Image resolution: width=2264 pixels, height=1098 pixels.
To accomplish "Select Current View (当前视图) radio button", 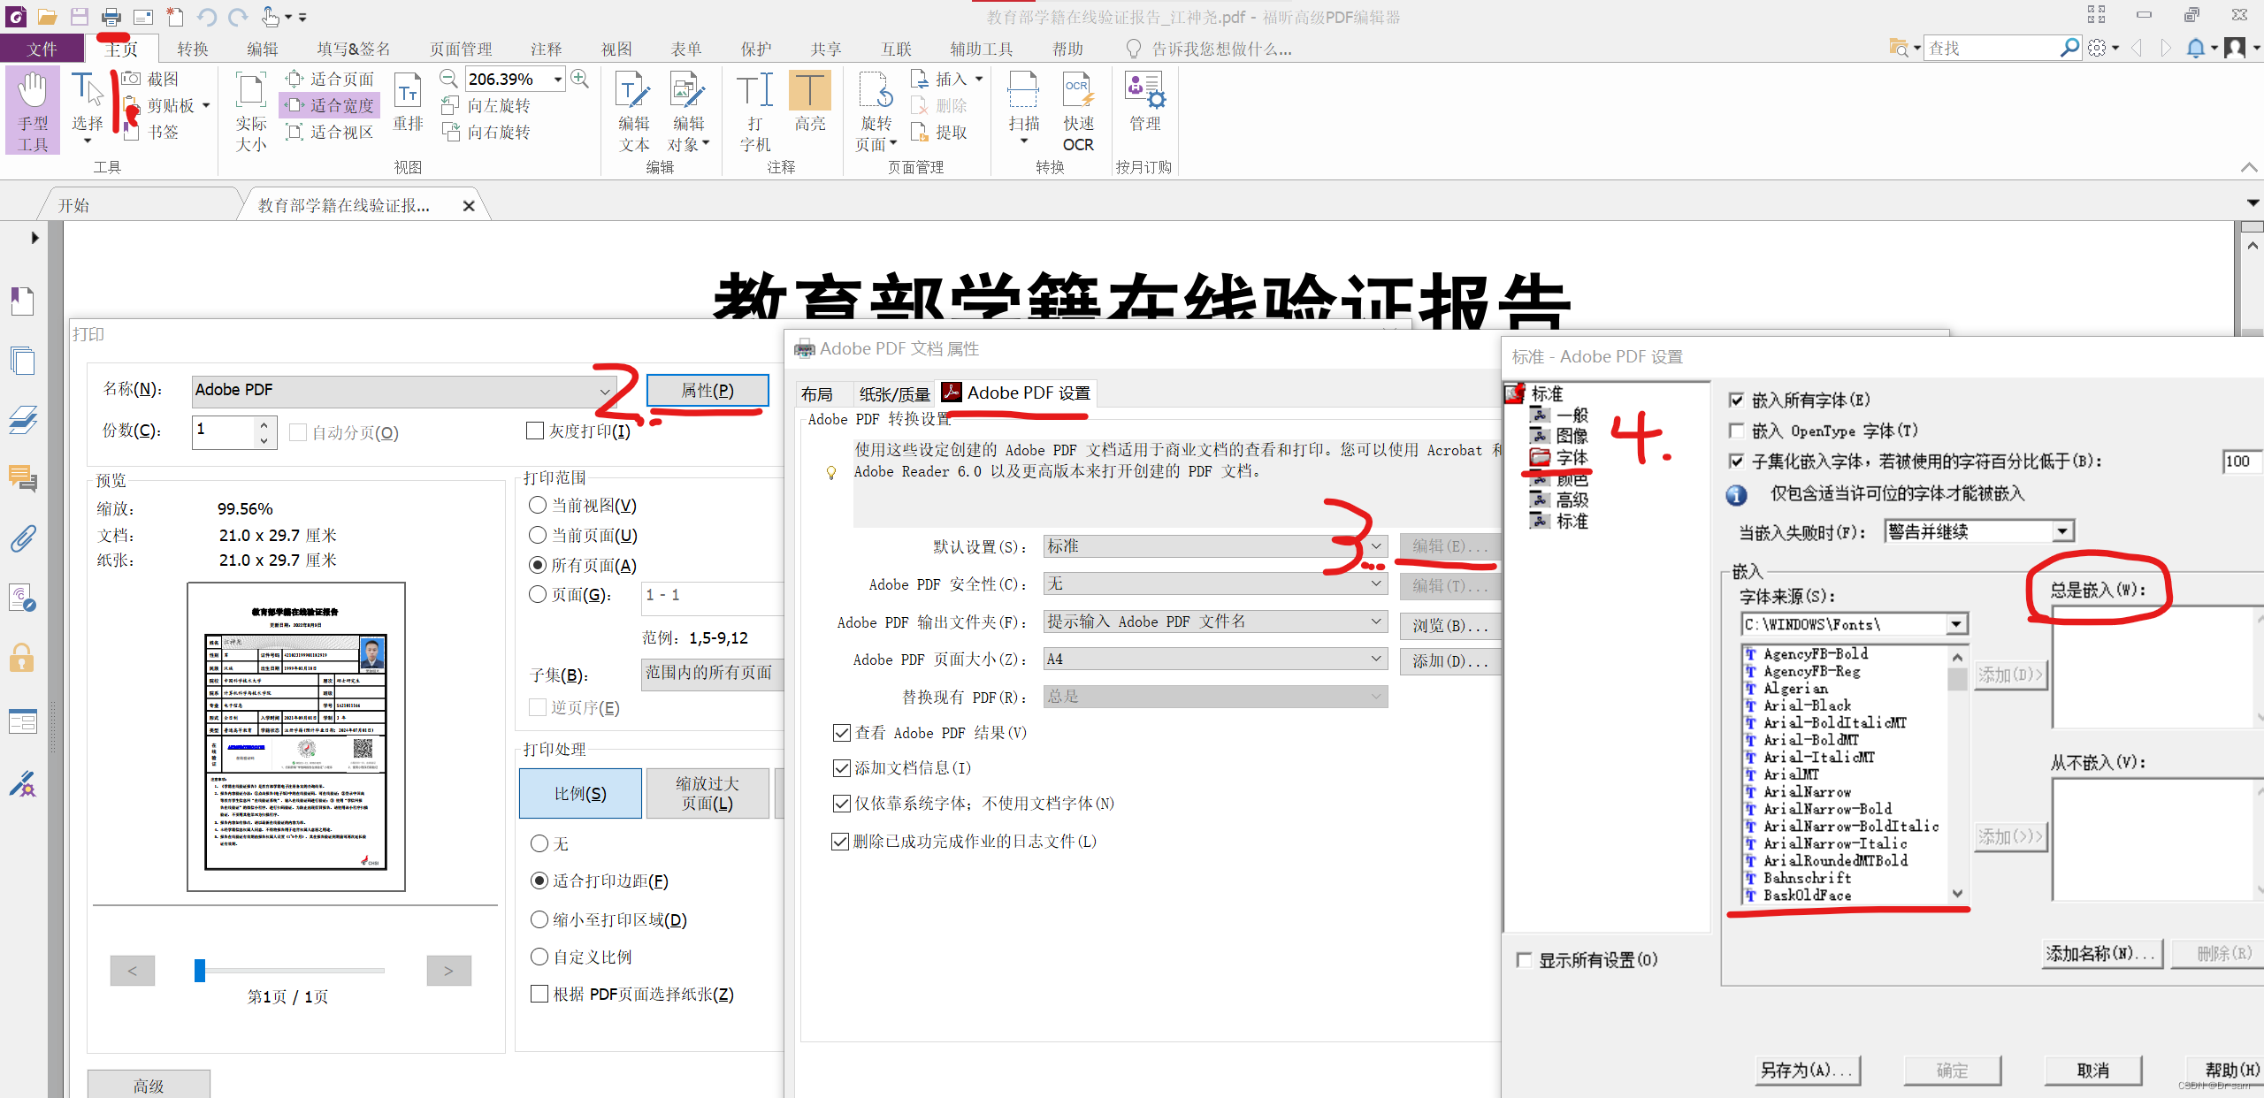I will (x=537, y=505).
